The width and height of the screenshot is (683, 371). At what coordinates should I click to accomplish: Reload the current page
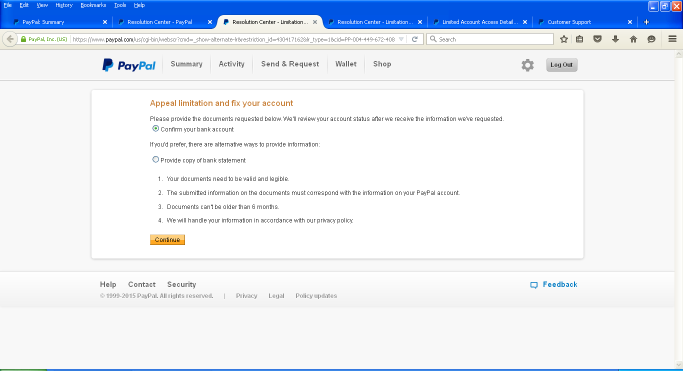coord(414,39)
